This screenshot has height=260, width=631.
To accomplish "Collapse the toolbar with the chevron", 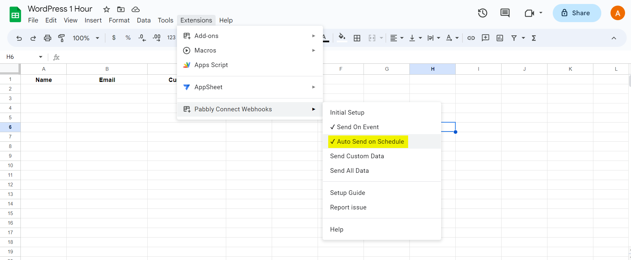I will tap(614, 38).
